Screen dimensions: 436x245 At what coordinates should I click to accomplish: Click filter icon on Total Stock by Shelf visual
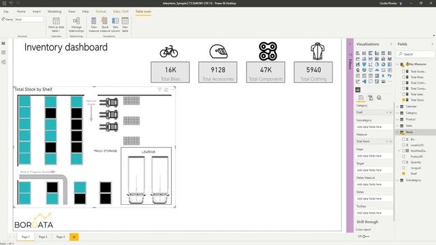159,89
